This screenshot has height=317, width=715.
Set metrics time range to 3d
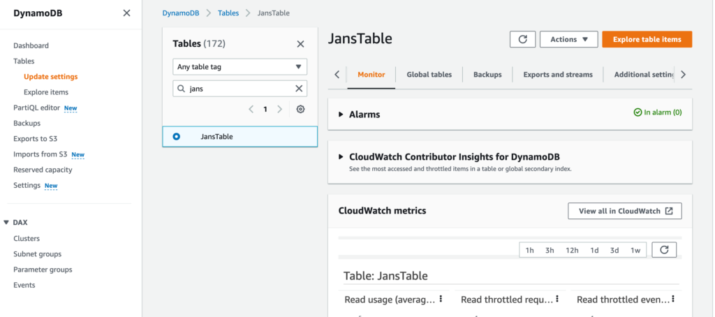[x=614, y=250]
